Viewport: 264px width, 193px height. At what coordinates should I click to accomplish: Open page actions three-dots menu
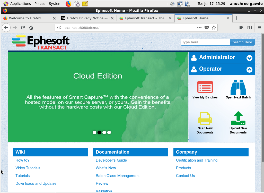point(199,28)
